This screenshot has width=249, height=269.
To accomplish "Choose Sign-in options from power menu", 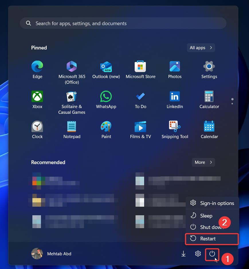I will [212, 203].
